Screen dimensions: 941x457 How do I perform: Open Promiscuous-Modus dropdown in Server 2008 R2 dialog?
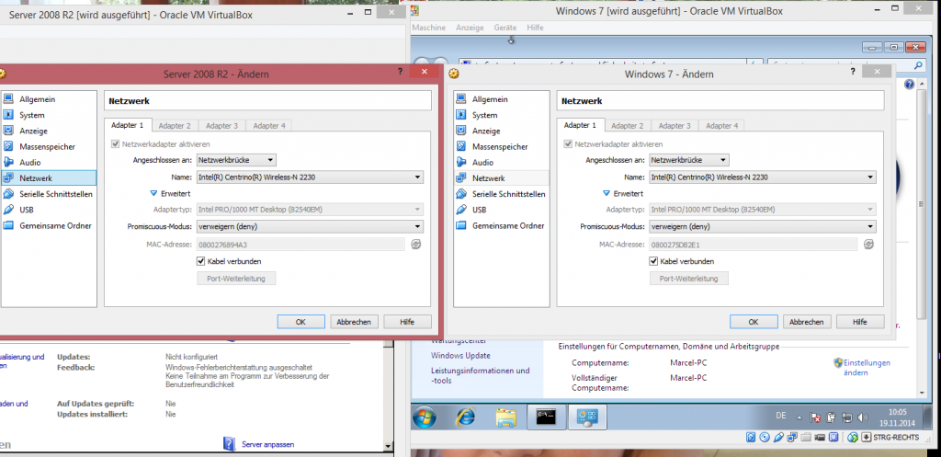310,226
